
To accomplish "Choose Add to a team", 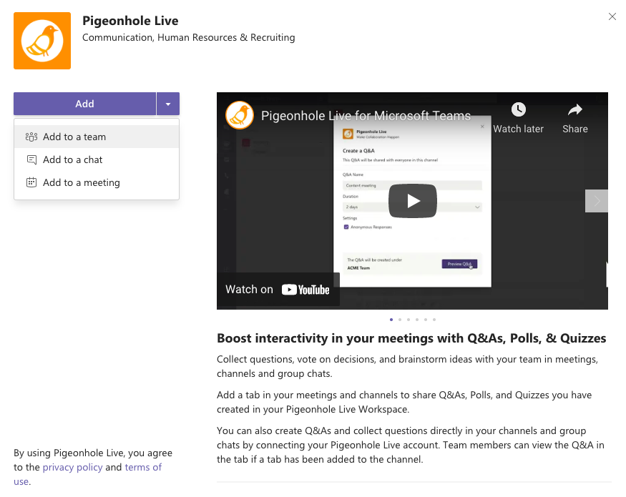I will pyautogui.click(x=97, y=137).
